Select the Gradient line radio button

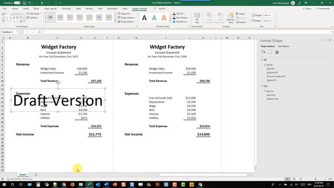click(x=265, y=99)
